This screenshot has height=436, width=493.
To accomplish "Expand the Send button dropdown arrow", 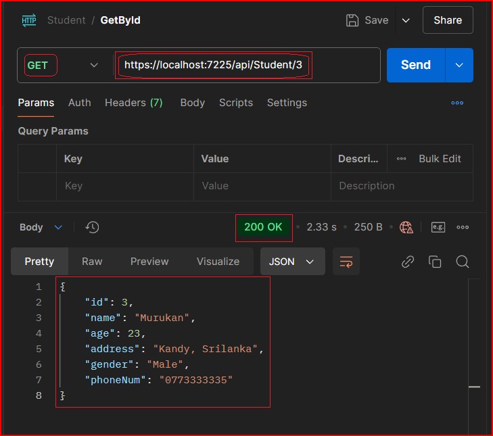I will pyautogui.click(x=460, y=65).
